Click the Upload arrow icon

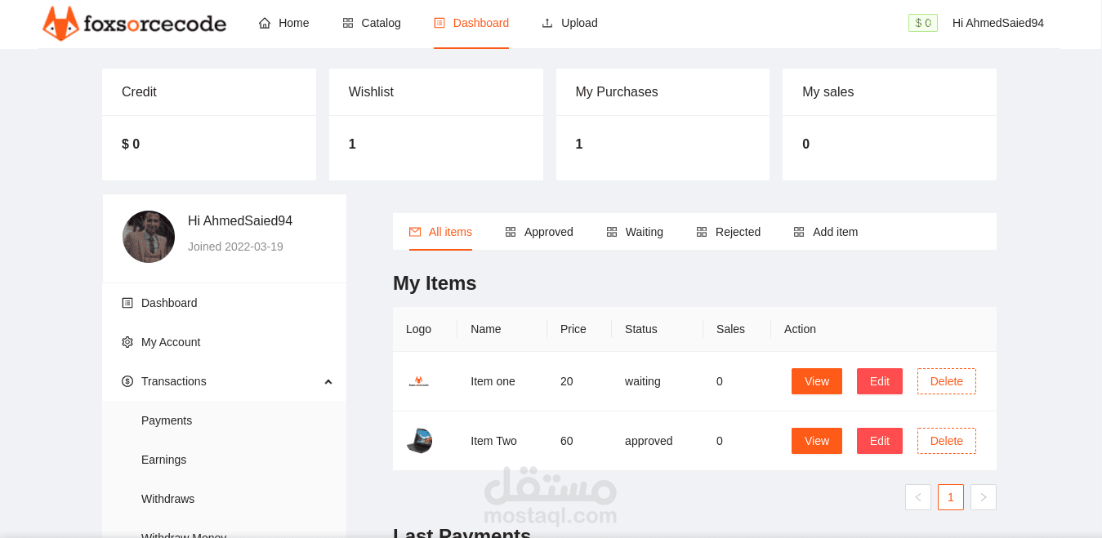[547, 23]
